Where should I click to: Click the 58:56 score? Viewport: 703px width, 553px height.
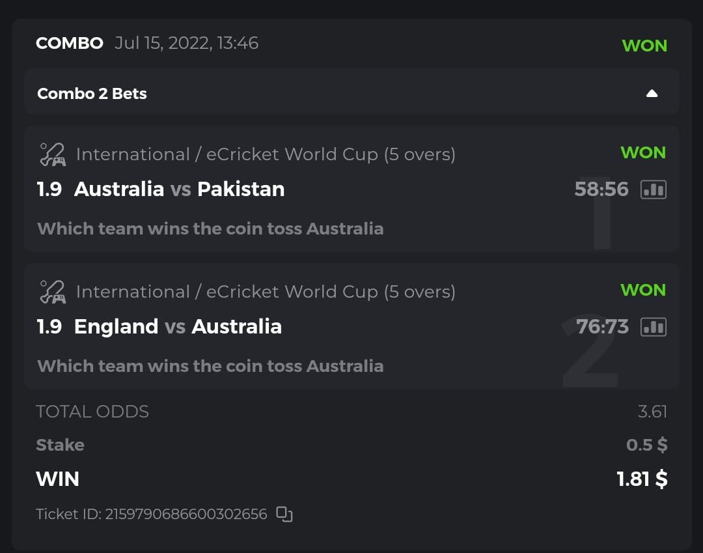pyautogui.click(x=601, y=190)
